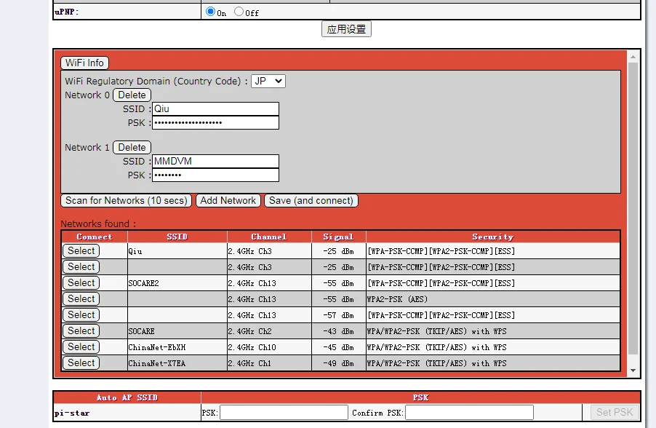Viewport: 656px width, 428px height.
Task: Click the 应用设置 apply button
Action: (346, 29)
